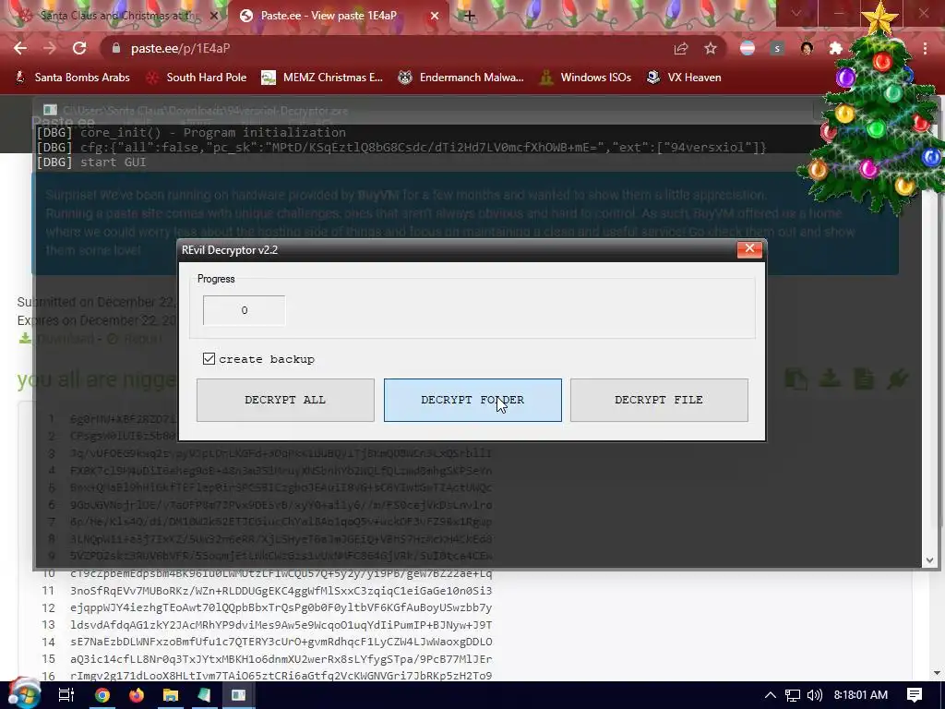Open Chrome's three-dot menu
The image size is (945, 709).
click(925, 48)
